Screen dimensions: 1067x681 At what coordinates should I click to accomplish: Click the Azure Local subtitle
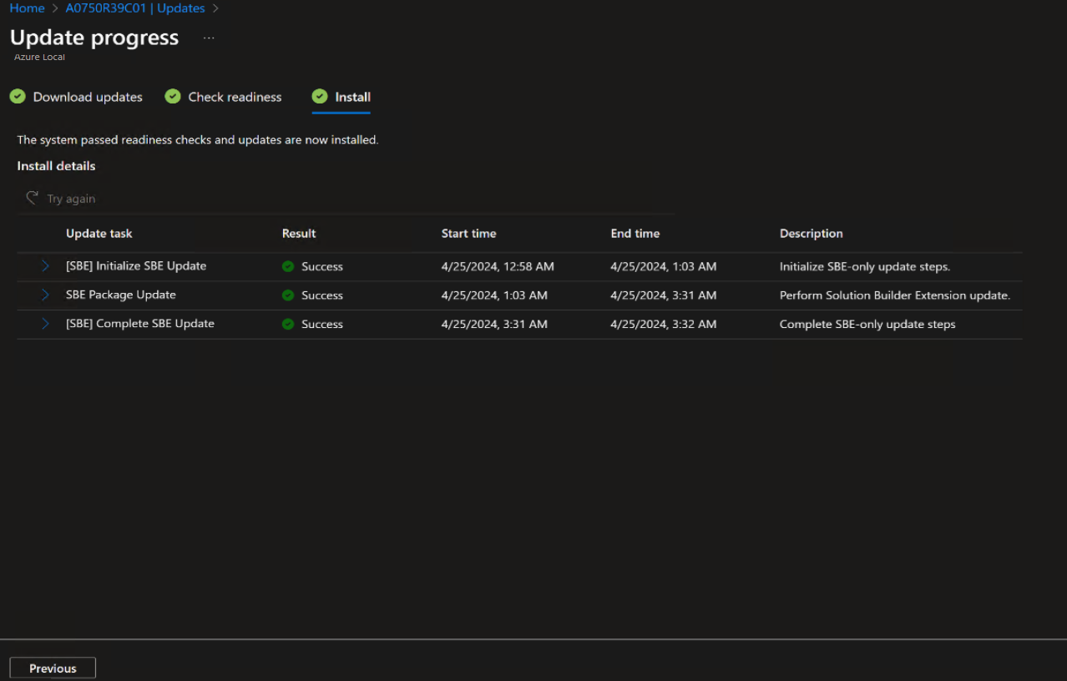point(39,57)
